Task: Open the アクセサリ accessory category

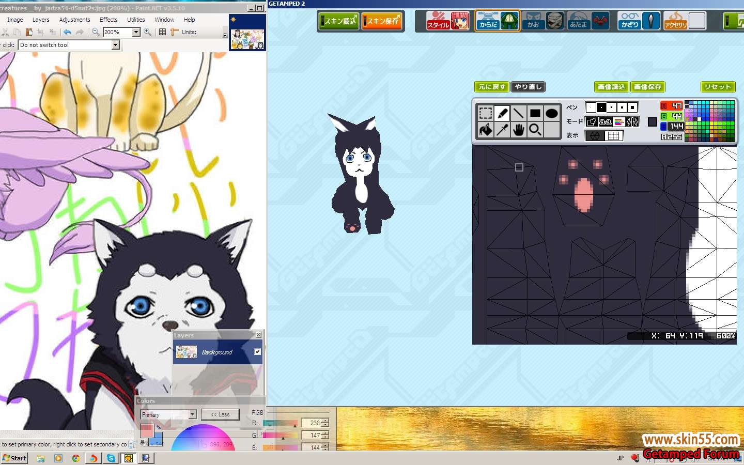Action: (685, 21)
